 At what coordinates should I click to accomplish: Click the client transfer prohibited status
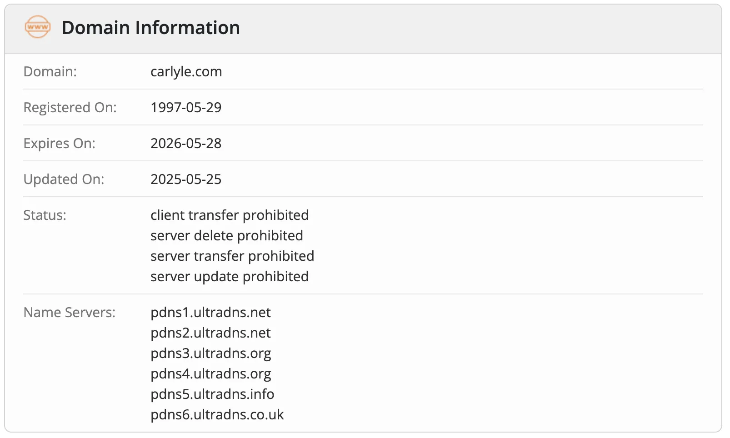[230, 215]
